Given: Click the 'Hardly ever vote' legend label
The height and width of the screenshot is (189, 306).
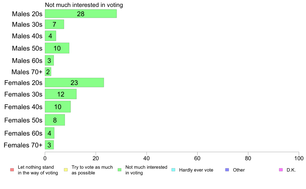Looking at the screenshot, I should tap(196, 170).
